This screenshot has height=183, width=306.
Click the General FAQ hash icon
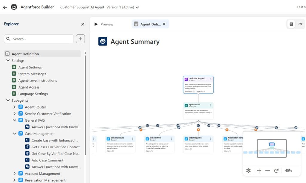21,120
